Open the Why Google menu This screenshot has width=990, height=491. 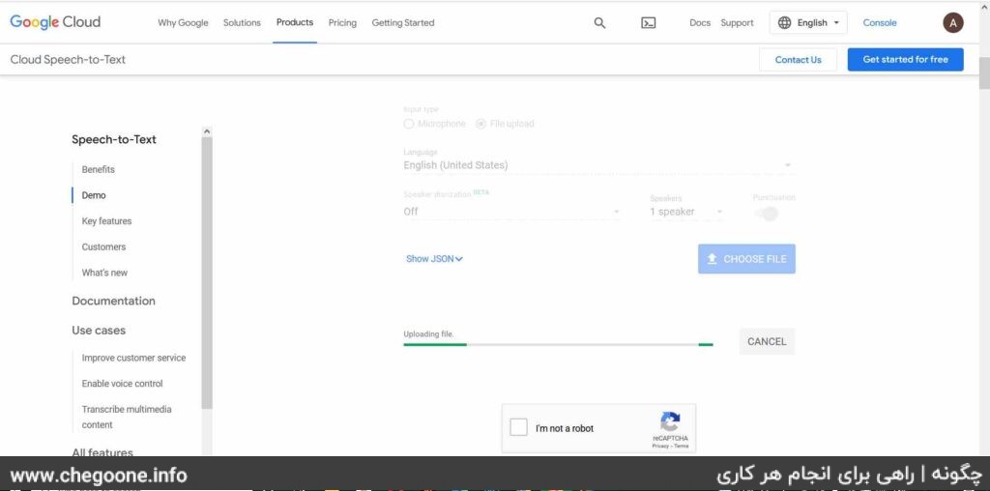(183, 23)
